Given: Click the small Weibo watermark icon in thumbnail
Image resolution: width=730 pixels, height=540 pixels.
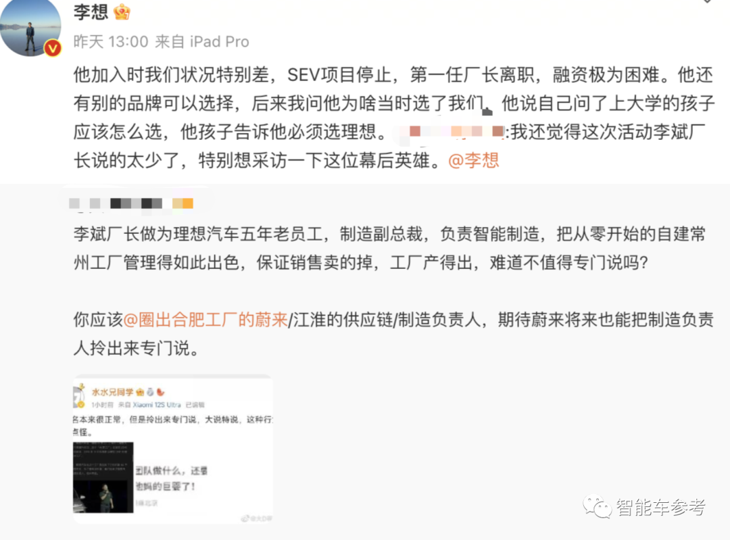Looking at the screenshot, I should (x=245, y=518).
